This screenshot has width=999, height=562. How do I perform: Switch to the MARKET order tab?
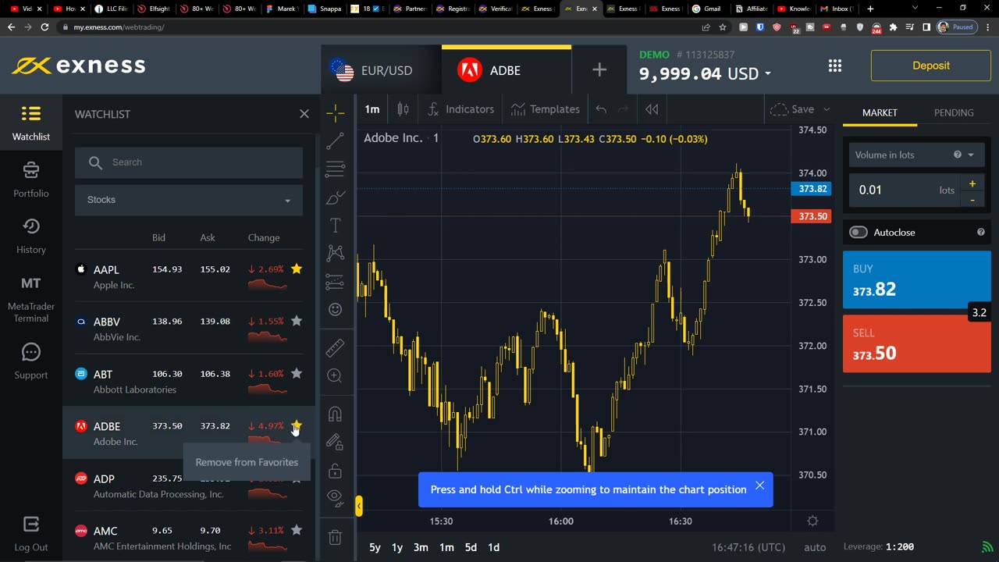880,112
